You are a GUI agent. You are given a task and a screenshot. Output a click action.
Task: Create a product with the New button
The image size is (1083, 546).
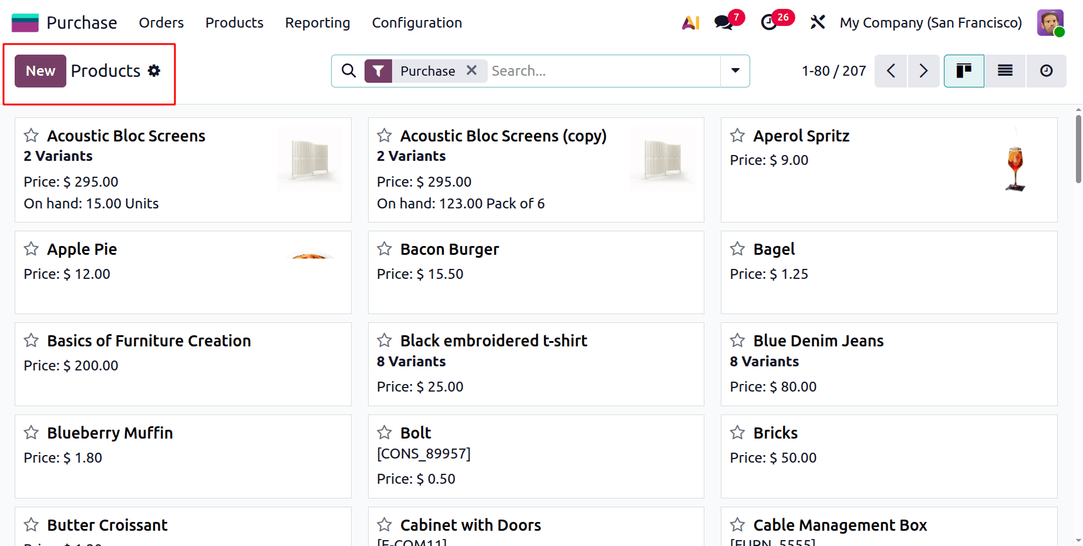(40, 70)
